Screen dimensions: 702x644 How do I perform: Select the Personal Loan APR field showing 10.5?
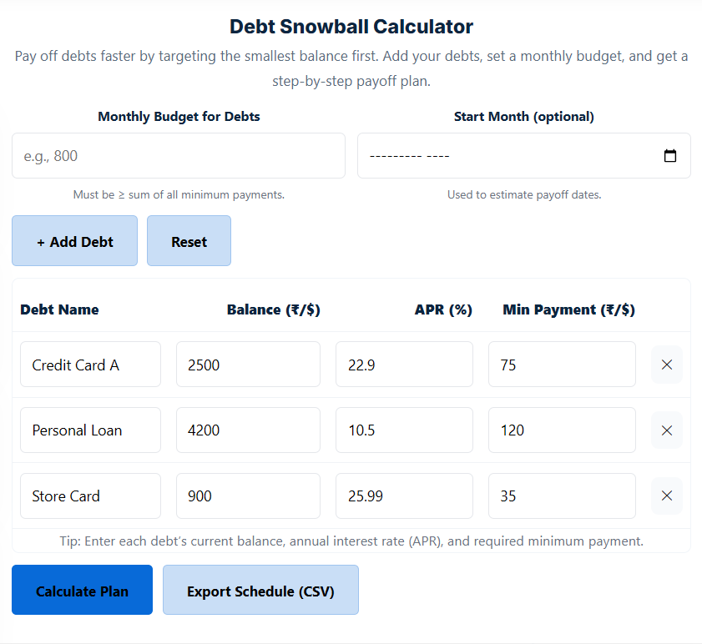click(x=404, y=430)
